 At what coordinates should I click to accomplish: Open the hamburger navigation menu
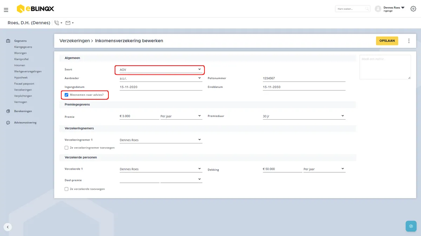[x=6, y=10]
